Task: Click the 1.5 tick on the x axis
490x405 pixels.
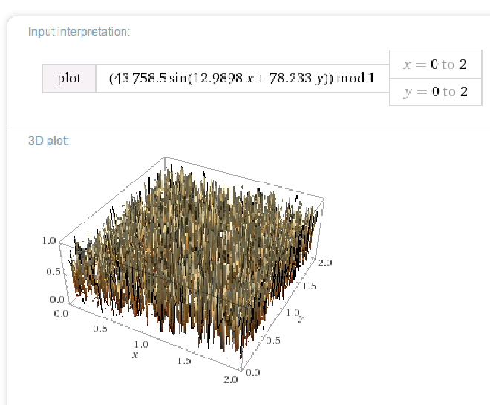Action: (184, 361)
